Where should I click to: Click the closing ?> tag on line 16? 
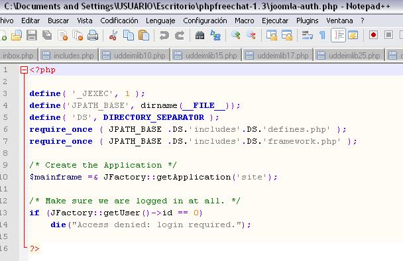tap(34, 248)
